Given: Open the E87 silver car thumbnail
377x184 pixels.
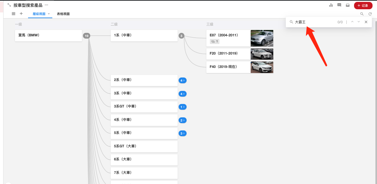Looking at the screenshot, I should 262,38.
